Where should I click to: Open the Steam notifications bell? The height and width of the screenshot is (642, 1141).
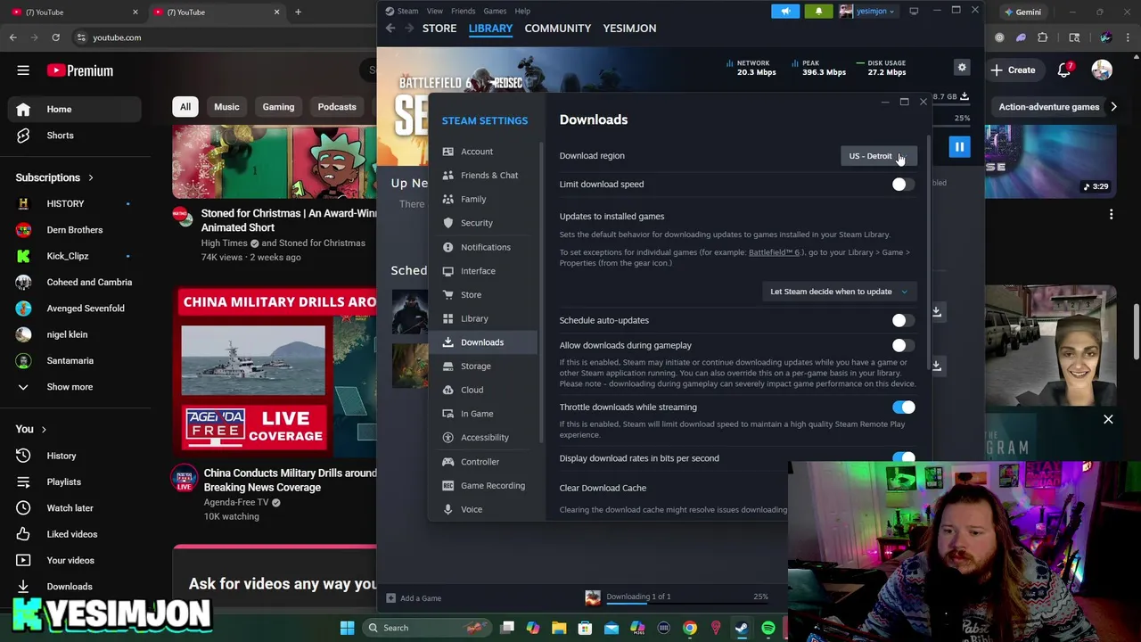click(x=818, y=12)
